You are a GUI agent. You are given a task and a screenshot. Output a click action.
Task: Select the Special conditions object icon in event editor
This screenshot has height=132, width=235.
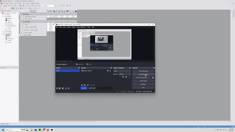point(48,11)
